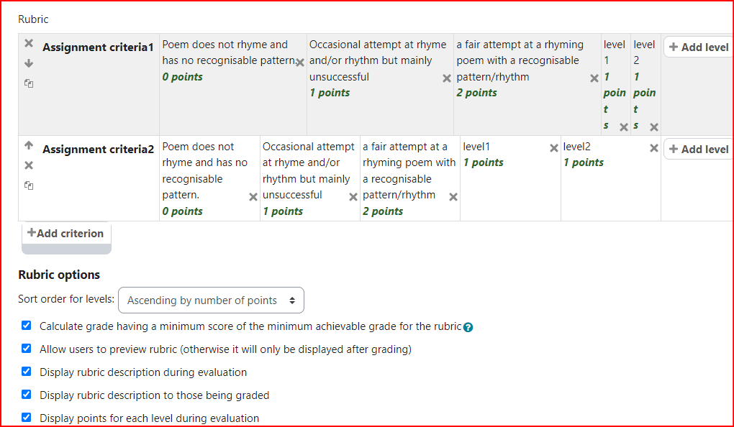Move Assignment criteria1 down with arrow icon
The height and width of the screenshot is (427, 734).
(29, 63)
